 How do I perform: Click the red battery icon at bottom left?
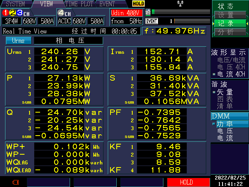point(16,182)
